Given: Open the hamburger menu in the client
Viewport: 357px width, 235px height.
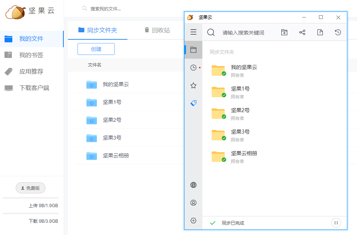Looking at the screenshot, I should click(x=193, y=32).
